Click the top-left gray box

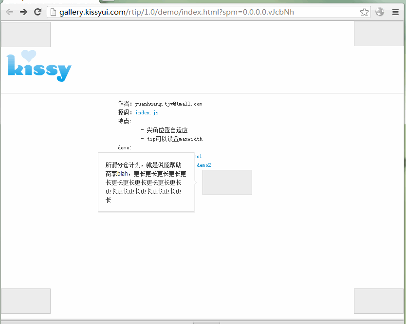tap(26, 34)
